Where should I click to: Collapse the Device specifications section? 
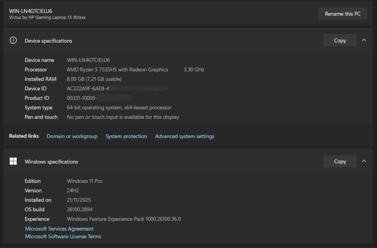pyautogui.click(x=364, y=40)
